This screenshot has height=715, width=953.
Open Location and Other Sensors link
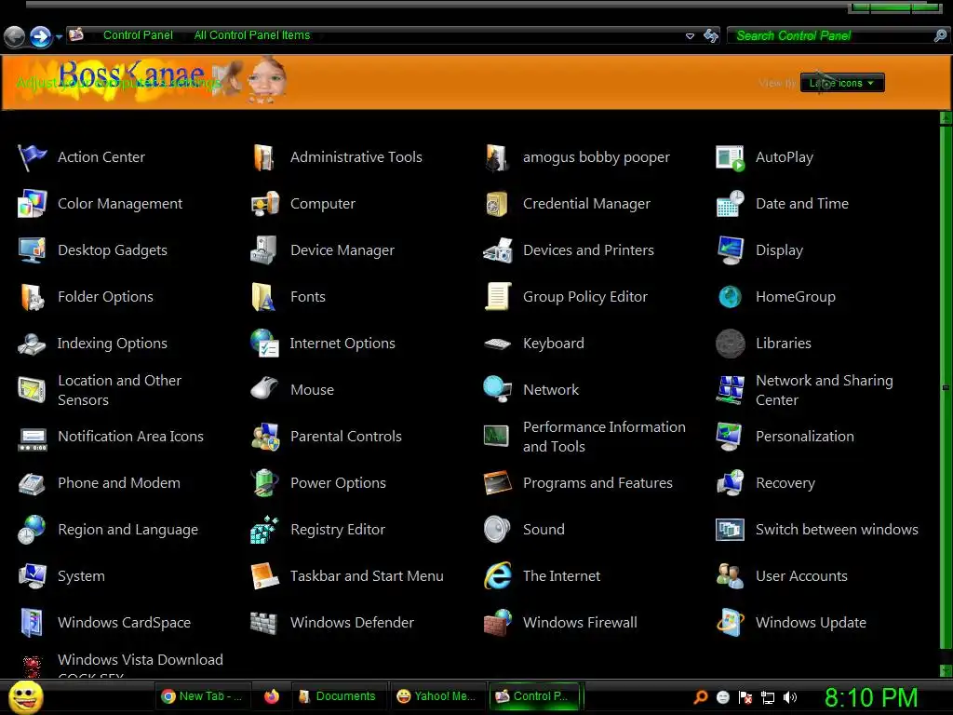[120, 390]
